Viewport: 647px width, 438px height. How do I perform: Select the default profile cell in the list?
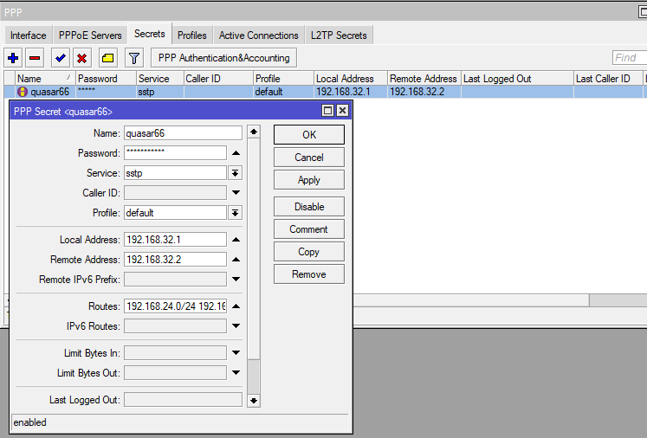pos(283,92)
